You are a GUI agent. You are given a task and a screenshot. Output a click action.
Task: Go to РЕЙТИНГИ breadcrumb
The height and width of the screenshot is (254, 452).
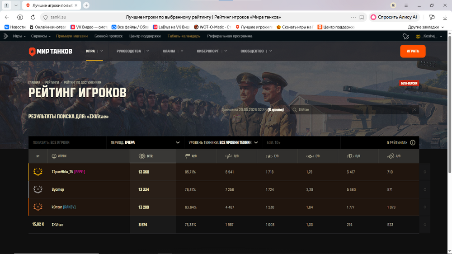coord(52,82)
